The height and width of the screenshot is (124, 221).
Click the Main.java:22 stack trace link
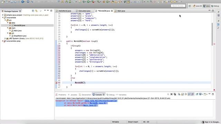pos(90,105)
